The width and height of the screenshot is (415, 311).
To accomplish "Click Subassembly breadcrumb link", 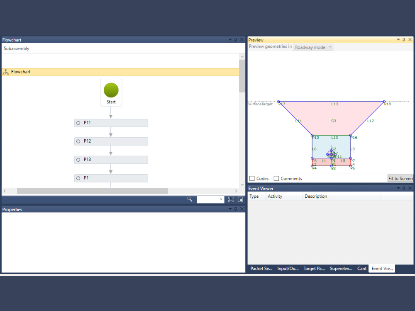I will [17, 49].
